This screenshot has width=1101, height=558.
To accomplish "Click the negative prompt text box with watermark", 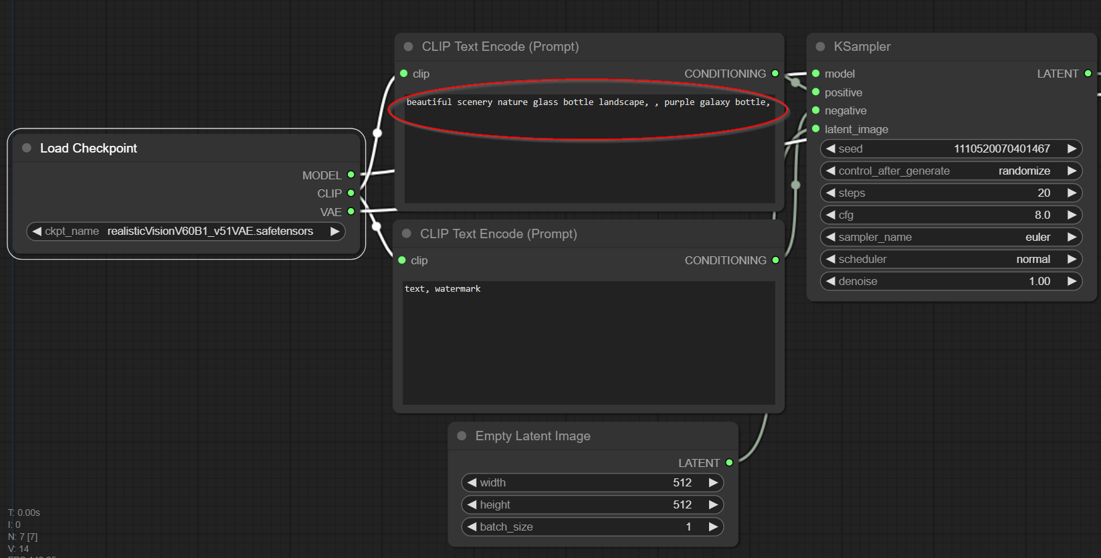I will coord(589,343).
